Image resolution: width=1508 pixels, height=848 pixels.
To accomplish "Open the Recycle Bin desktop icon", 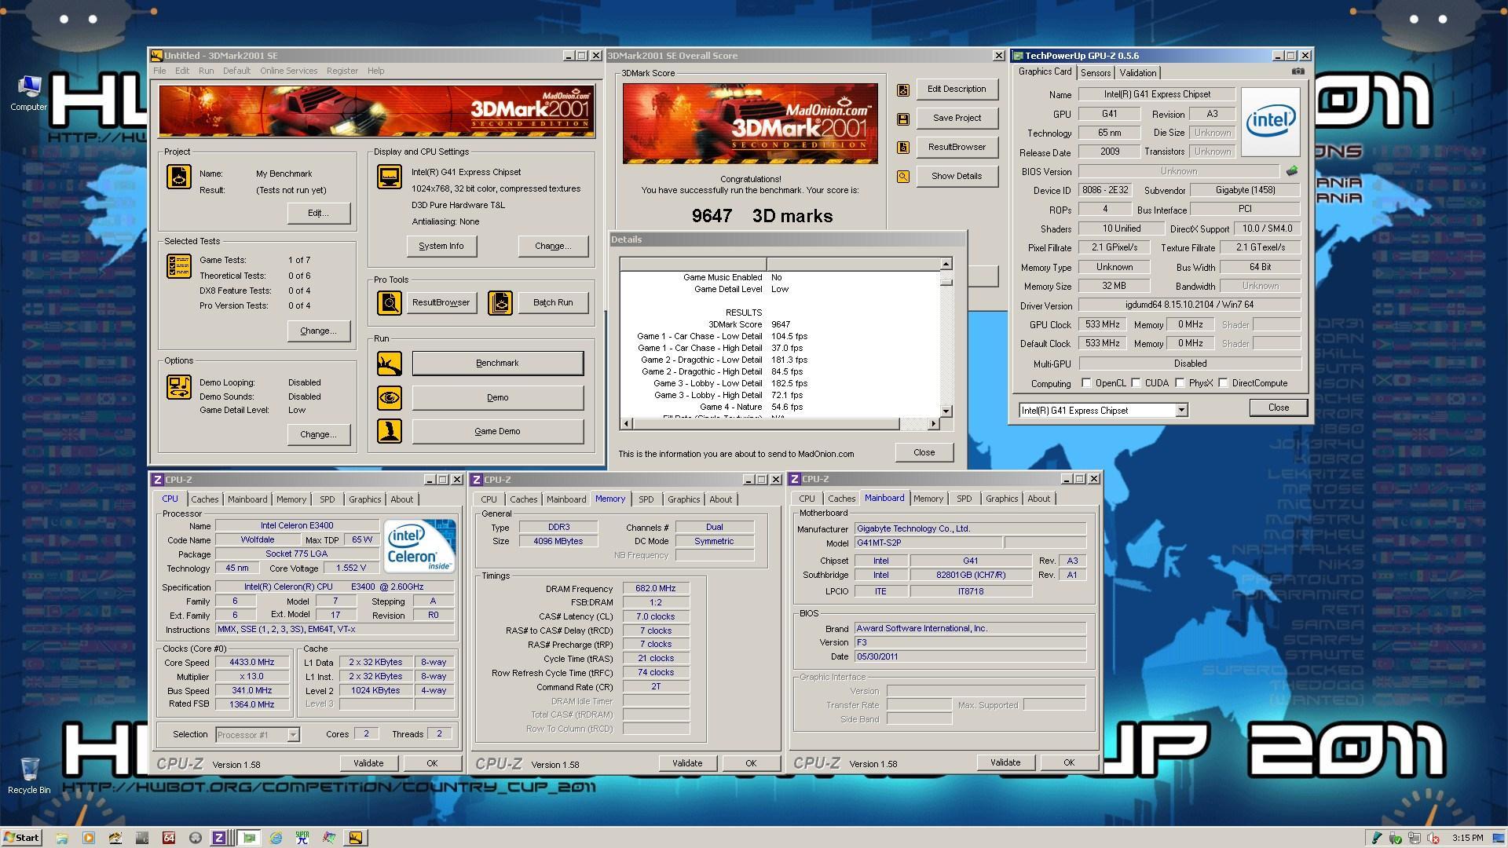I will [x=29, y=776].
